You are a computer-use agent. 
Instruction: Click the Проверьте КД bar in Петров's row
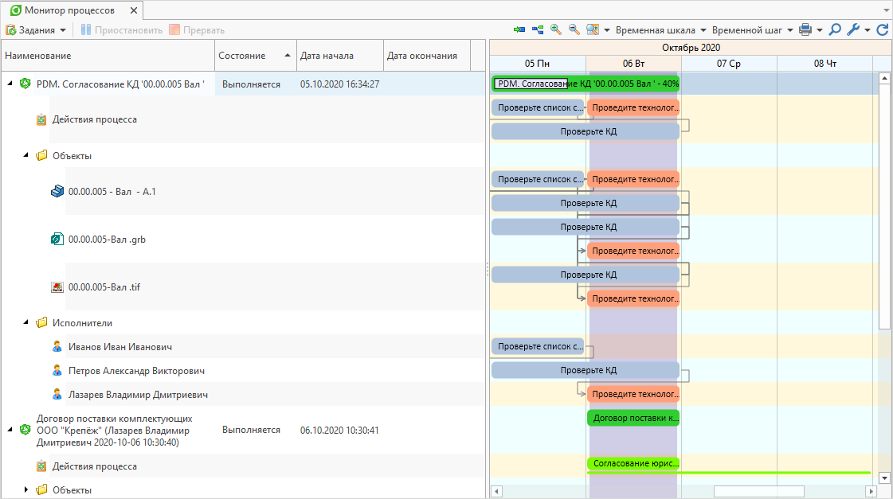[586, 370]
